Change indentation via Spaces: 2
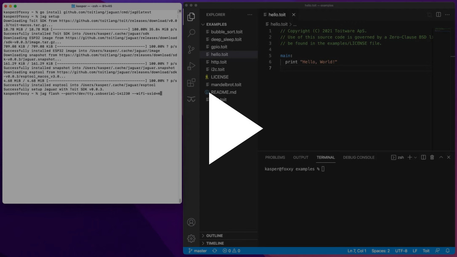Screen dimensions: 457x257 click(381, 251)
